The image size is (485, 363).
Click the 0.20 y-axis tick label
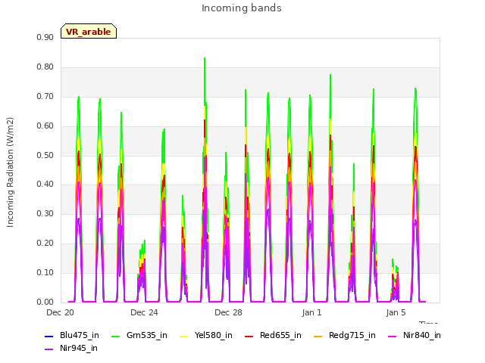click(45, 244)
